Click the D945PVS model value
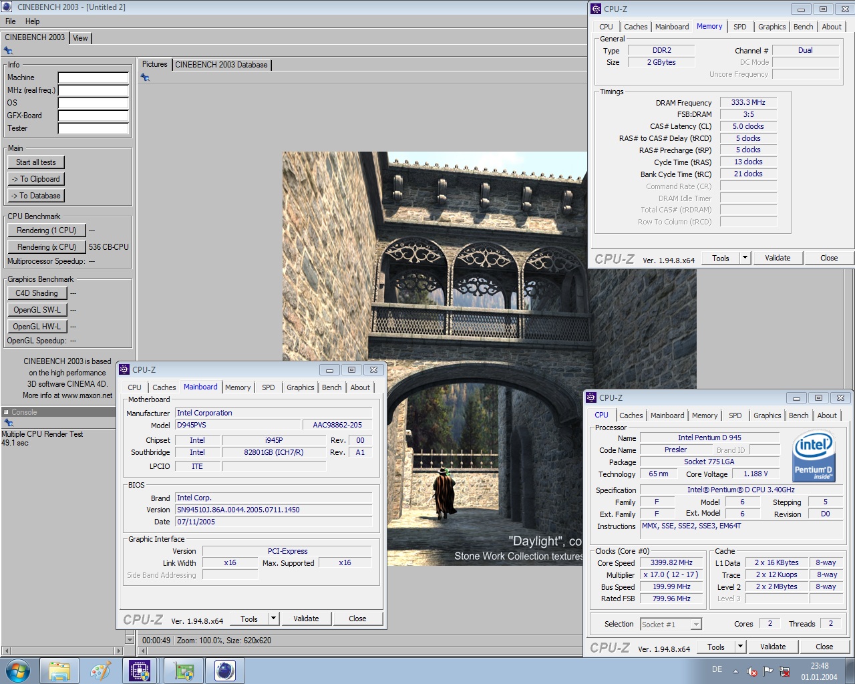The width and height of the screenshot is (855, 684). pos(238,425)
